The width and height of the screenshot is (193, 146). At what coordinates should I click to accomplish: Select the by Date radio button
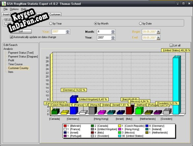[x=145, y=24]
